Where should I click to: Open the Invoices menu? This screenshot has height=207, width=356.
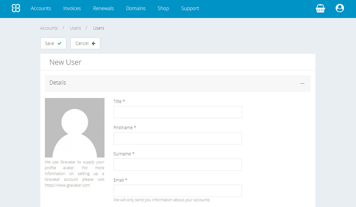(72, 8)
